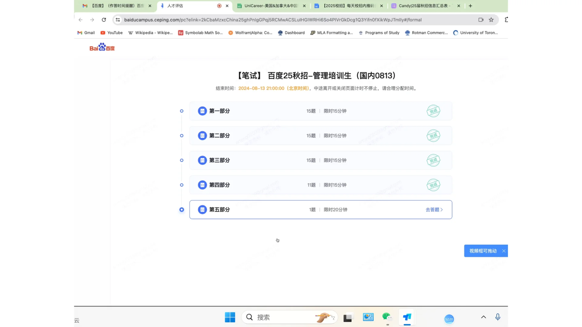This screenshot has width=582, height=327.
Task: Click the 完成 stamp on 第四部分
Action: (433, 185)
